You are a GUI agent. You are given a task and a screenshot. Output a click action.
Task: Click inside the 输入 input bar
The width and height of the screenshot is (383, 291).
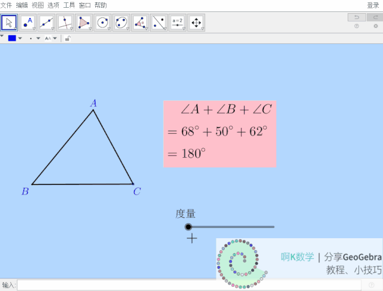click(x=189, y=285)
